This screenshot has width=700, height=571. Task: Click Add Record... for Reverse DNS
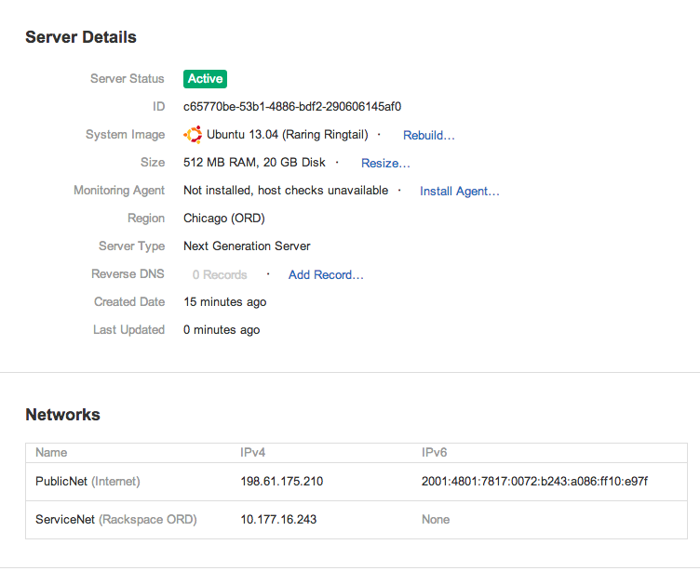(326, 274)
